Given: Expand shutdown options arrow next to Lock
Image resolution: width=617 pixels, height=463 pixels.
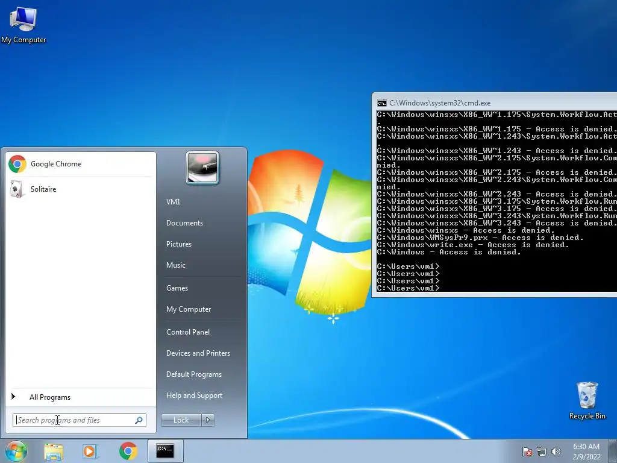Looking at the screenshot, I should pyautogui.click(x=208, y=420).
